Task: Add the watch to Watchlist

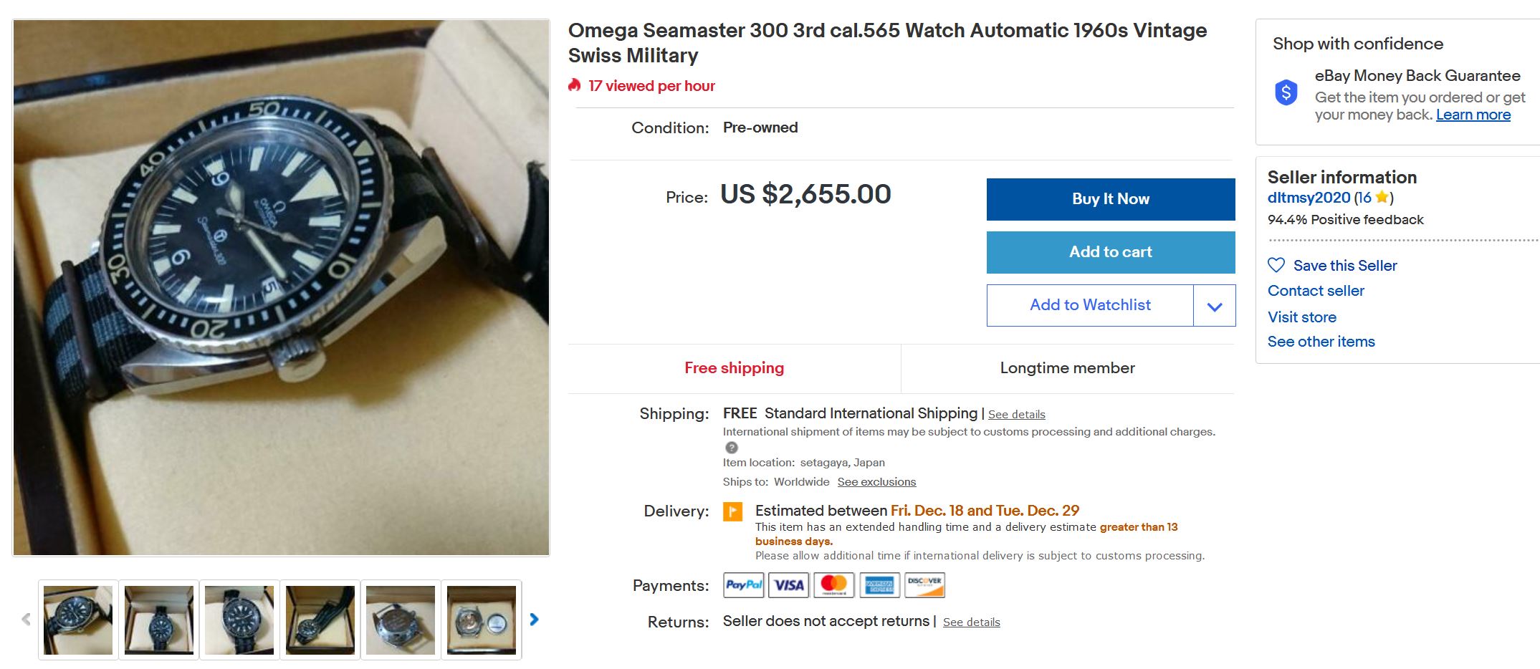Action: [x=1090, y=305]
